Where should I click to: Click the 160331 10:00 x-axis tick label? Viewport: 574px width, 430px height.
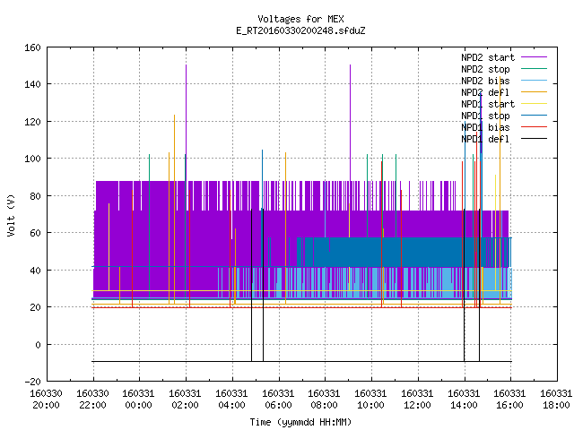[x=370, y=400]
